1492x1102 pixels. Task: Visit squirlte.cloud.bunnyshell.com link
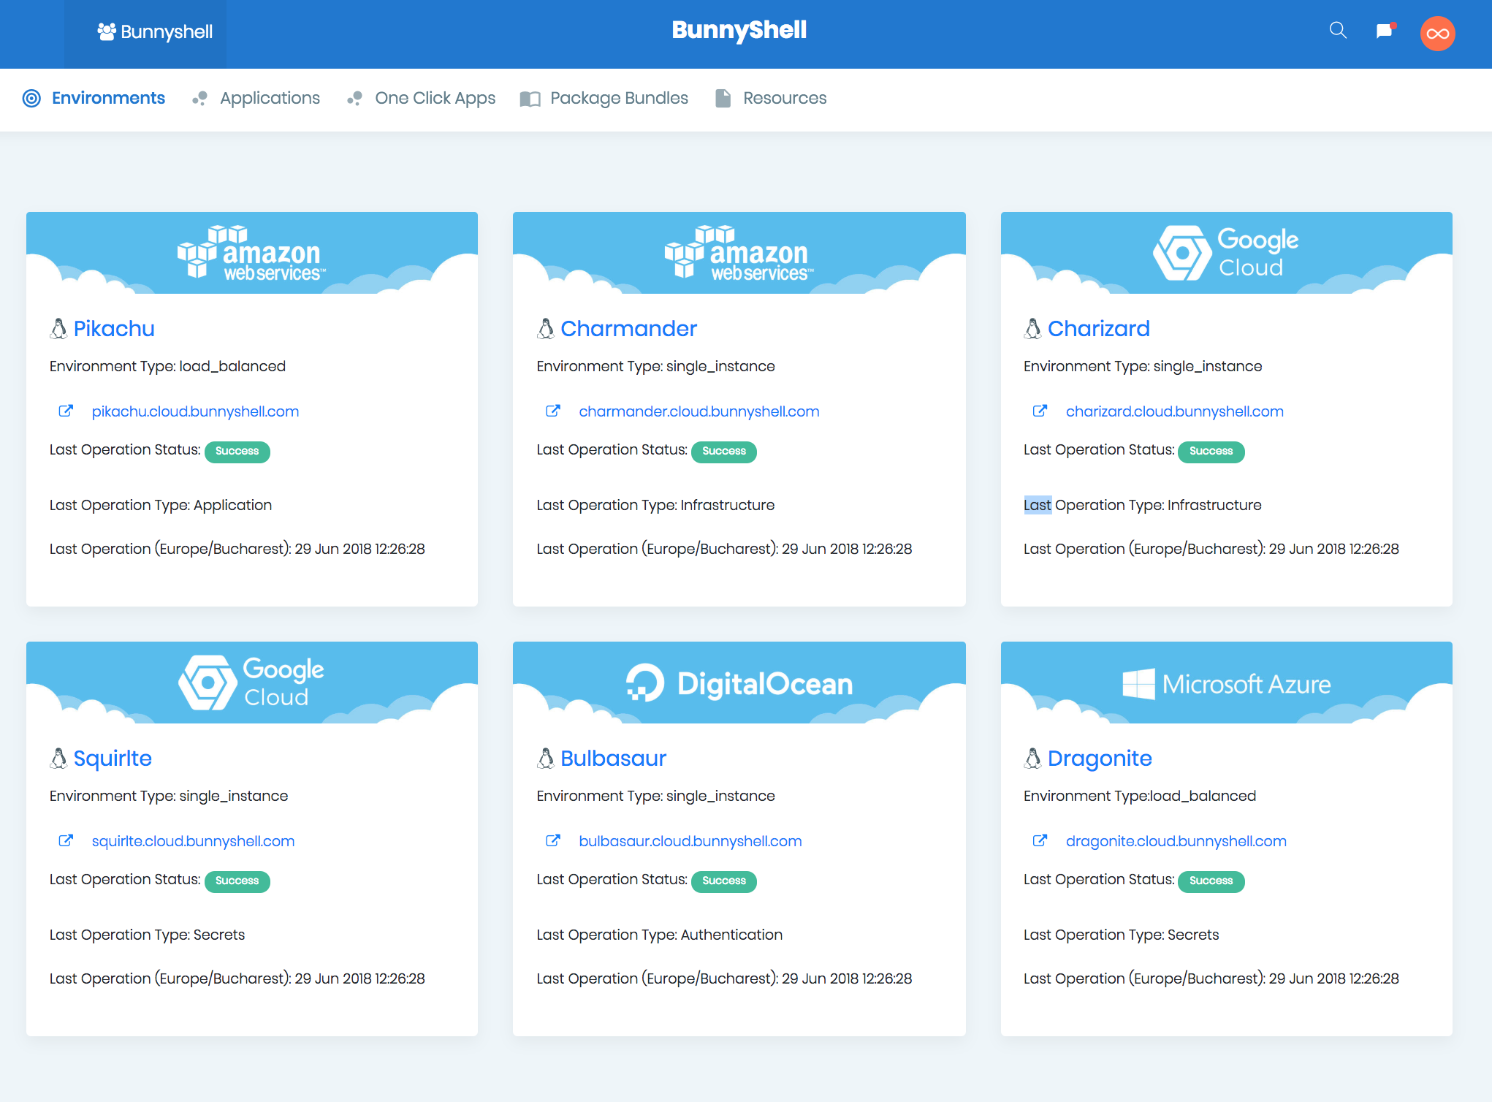point(193,841)
